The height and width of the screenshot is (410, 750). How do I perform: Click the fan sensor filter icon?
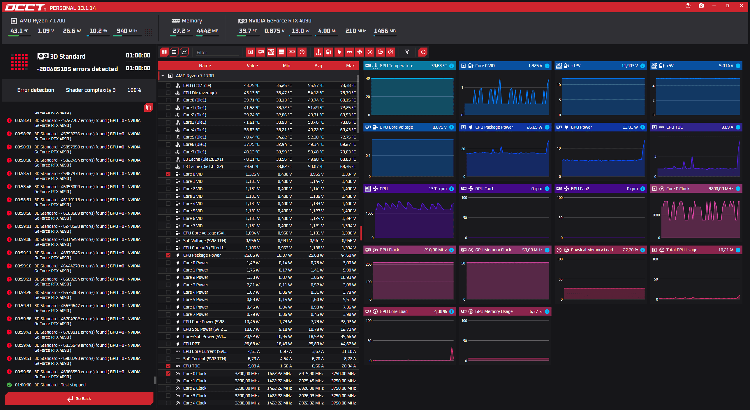360,52
